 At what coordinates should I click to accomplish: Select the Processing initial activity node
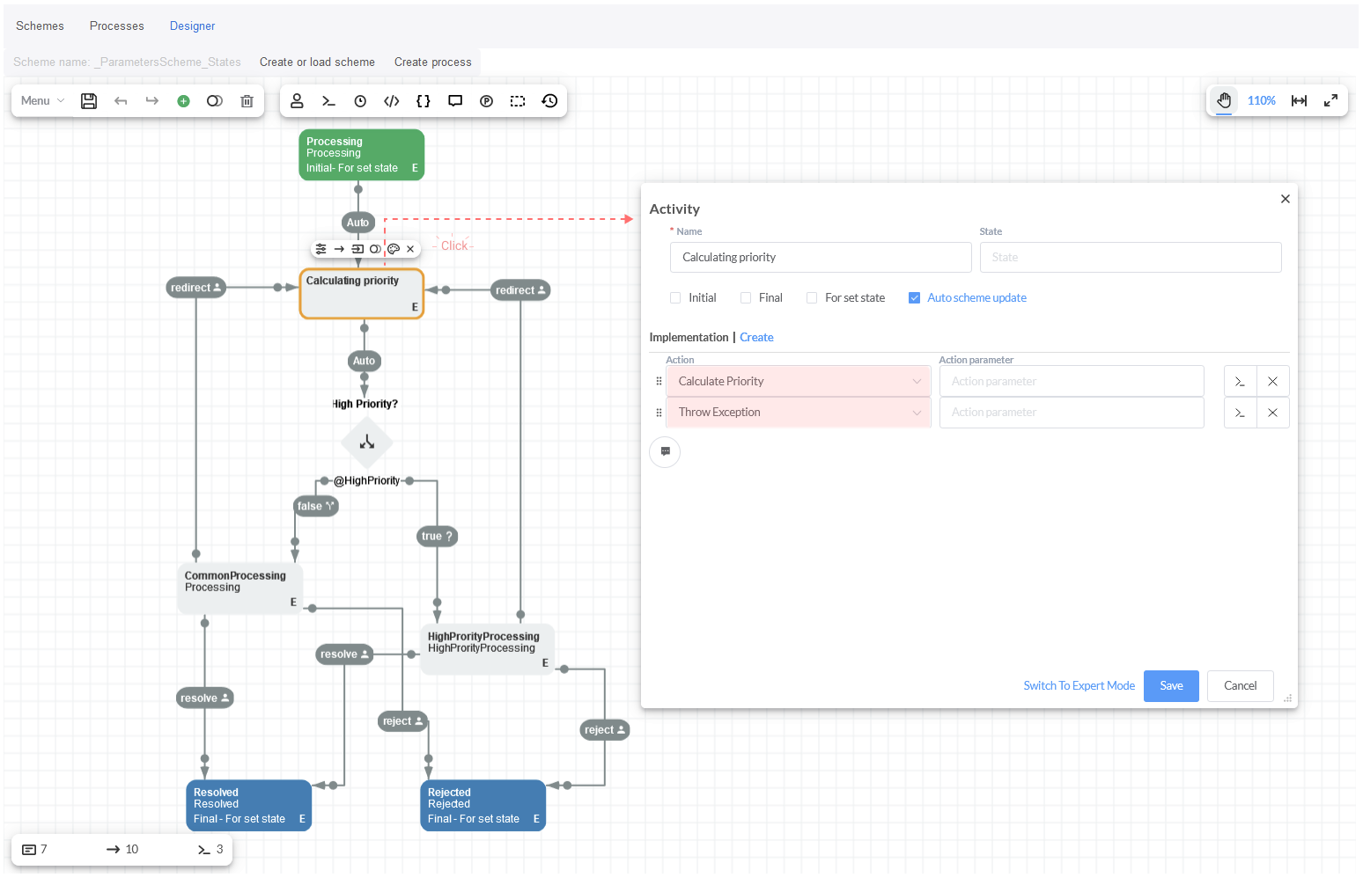click(362, 155)
